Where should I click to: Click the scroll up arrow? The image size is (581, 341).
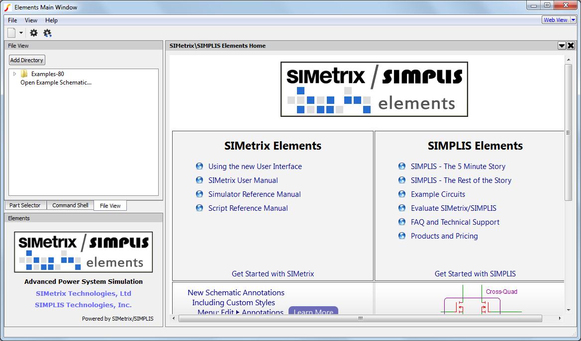[569, 60]
